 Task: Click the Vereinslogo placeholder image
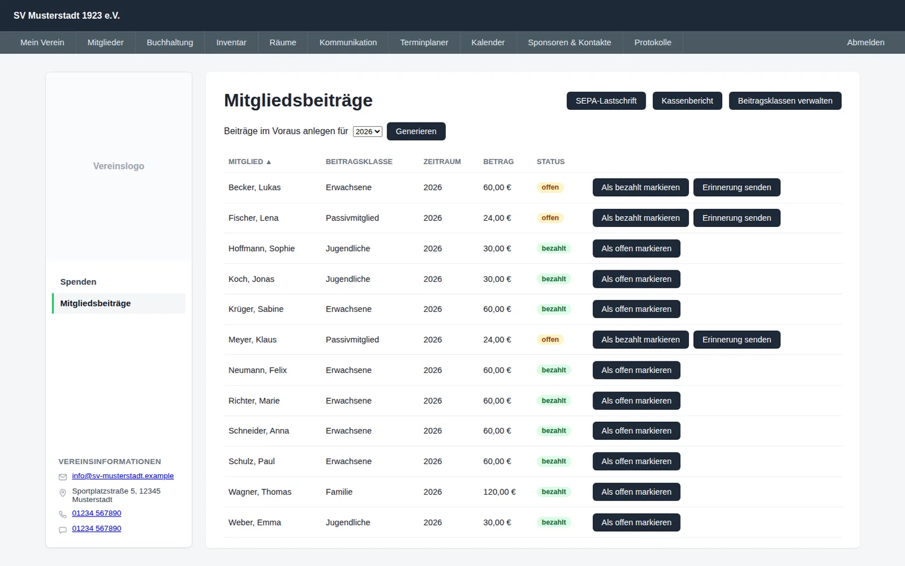pyautogui.click(x=119, y=167)
